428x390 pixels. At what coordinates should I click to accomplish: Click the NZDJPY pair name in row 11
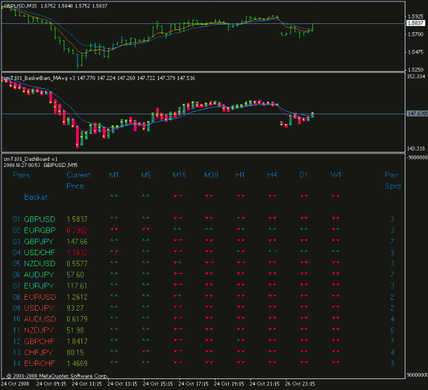tap(39, 330)
